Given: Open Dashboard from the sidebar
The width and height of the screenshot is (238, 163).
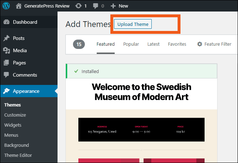Looking at the screenshot, I should [x=25, y=22].
